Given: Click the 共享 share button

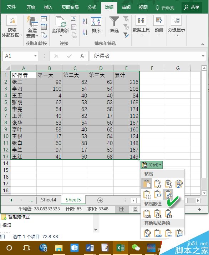Looking at the screenshot, I should [192, 7].
